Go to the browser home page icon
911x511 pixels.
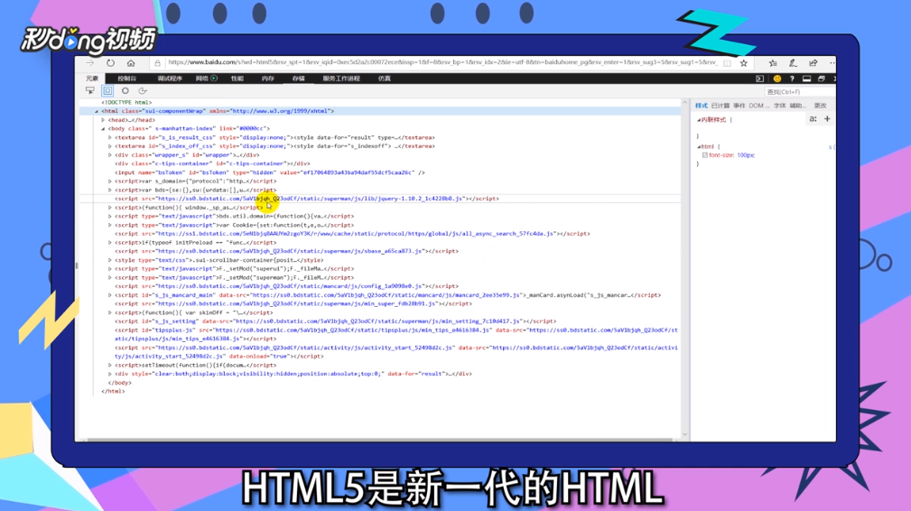click(131, 62)
